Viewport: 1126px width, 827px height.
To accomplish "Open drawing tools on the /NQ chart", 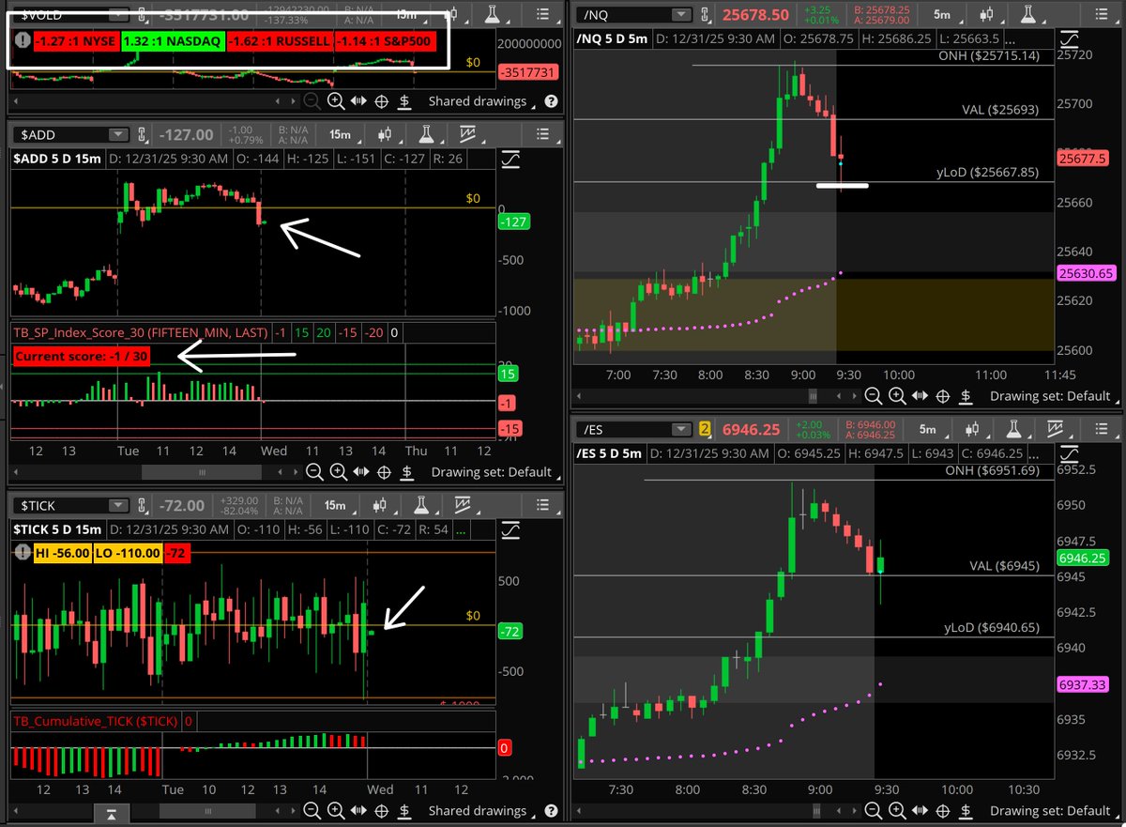I will (x=1070, y=39).
